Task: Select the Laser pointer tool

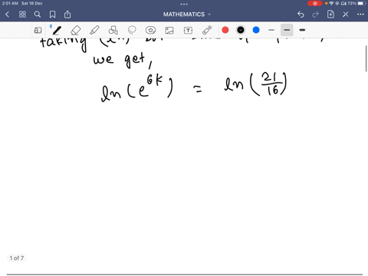Action: [207, 30]
